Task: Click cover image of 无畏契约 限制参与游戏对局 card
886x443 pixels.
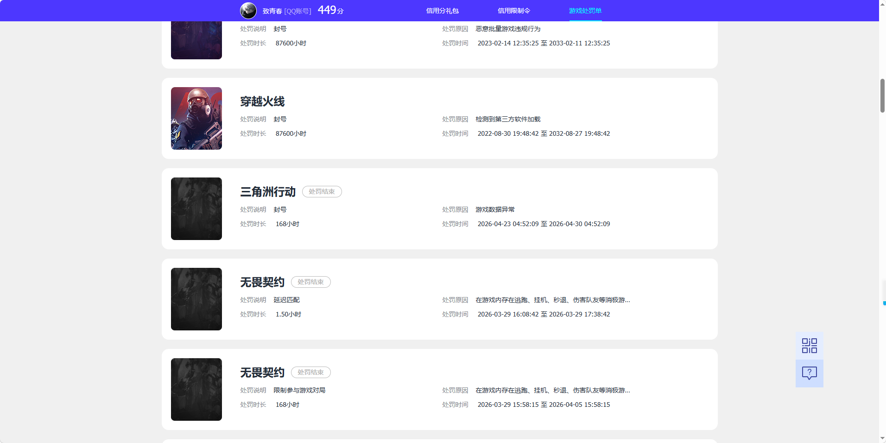Action: [x=196, y=389]
